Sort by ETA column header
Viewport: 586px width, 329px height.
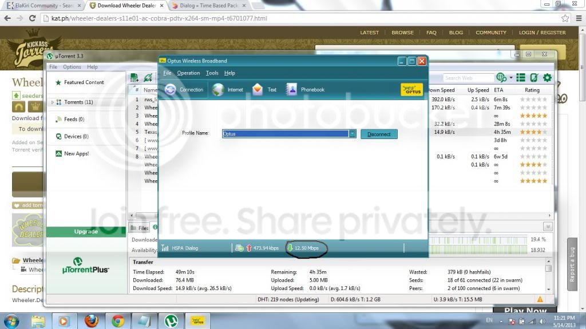498,90
